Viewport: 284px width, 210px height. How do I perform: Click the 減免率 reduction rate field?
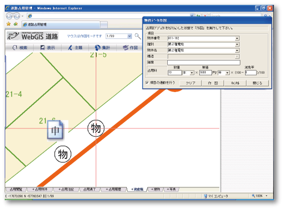point(251,73)
